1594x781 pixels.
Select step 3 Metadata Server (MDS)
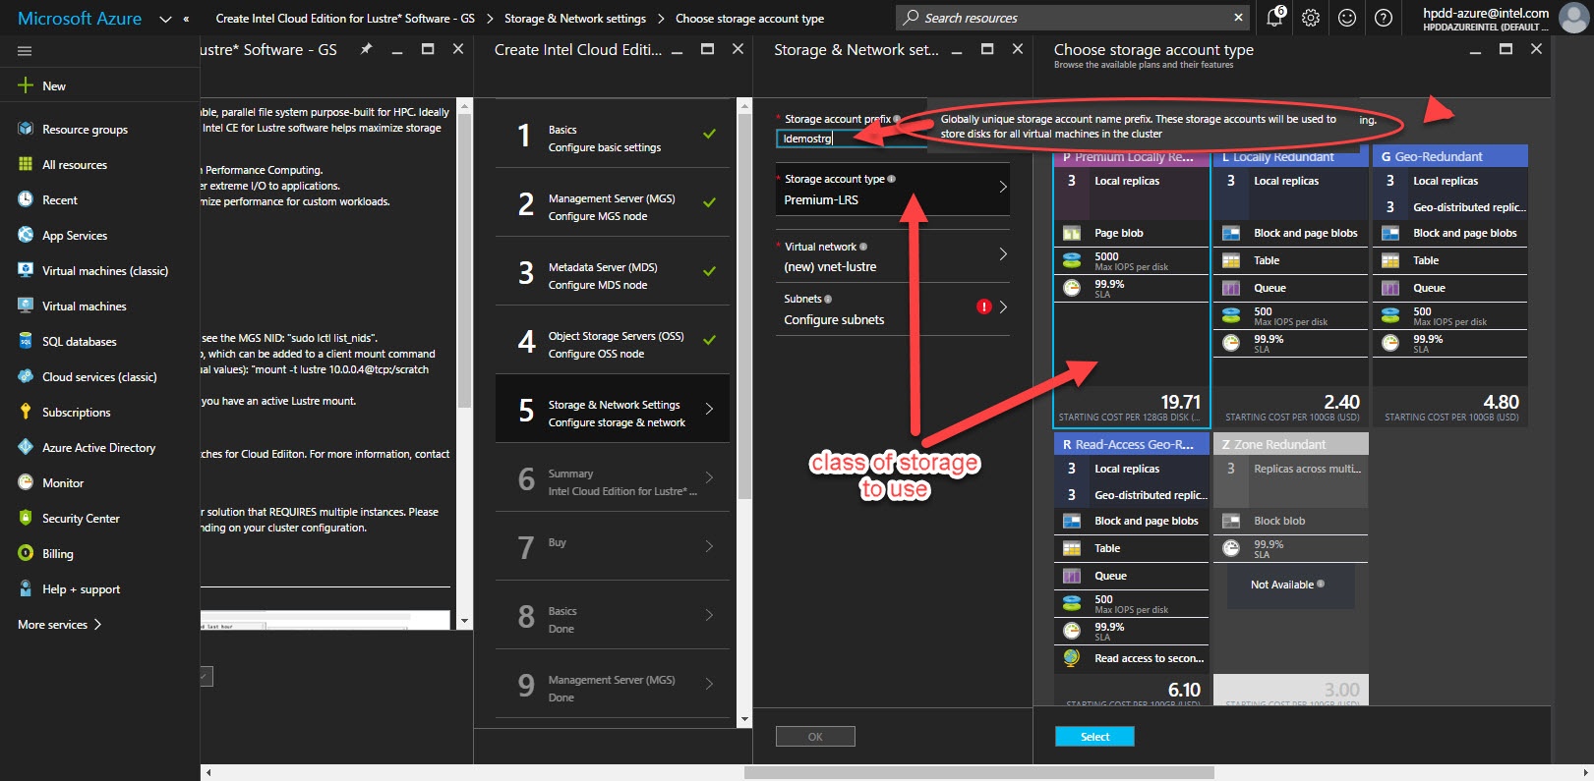613,271
